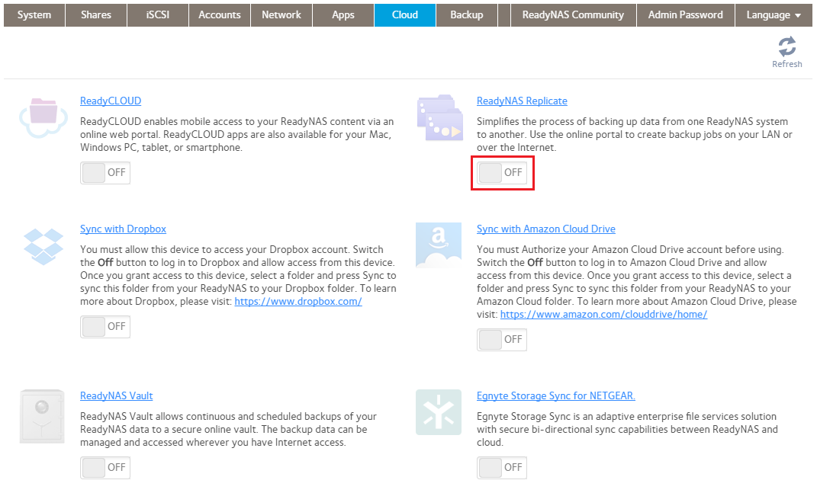The image size is (817, 493).
Task: Select the Cloud tab
Action: tap(405, 15)
